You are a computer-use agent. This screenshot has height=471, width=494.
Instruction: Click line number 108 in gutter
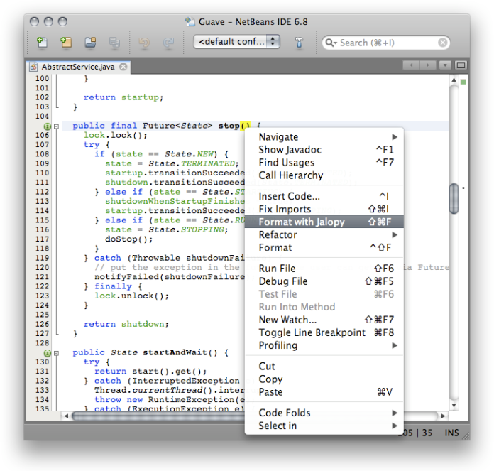click(x=42, y=154)
